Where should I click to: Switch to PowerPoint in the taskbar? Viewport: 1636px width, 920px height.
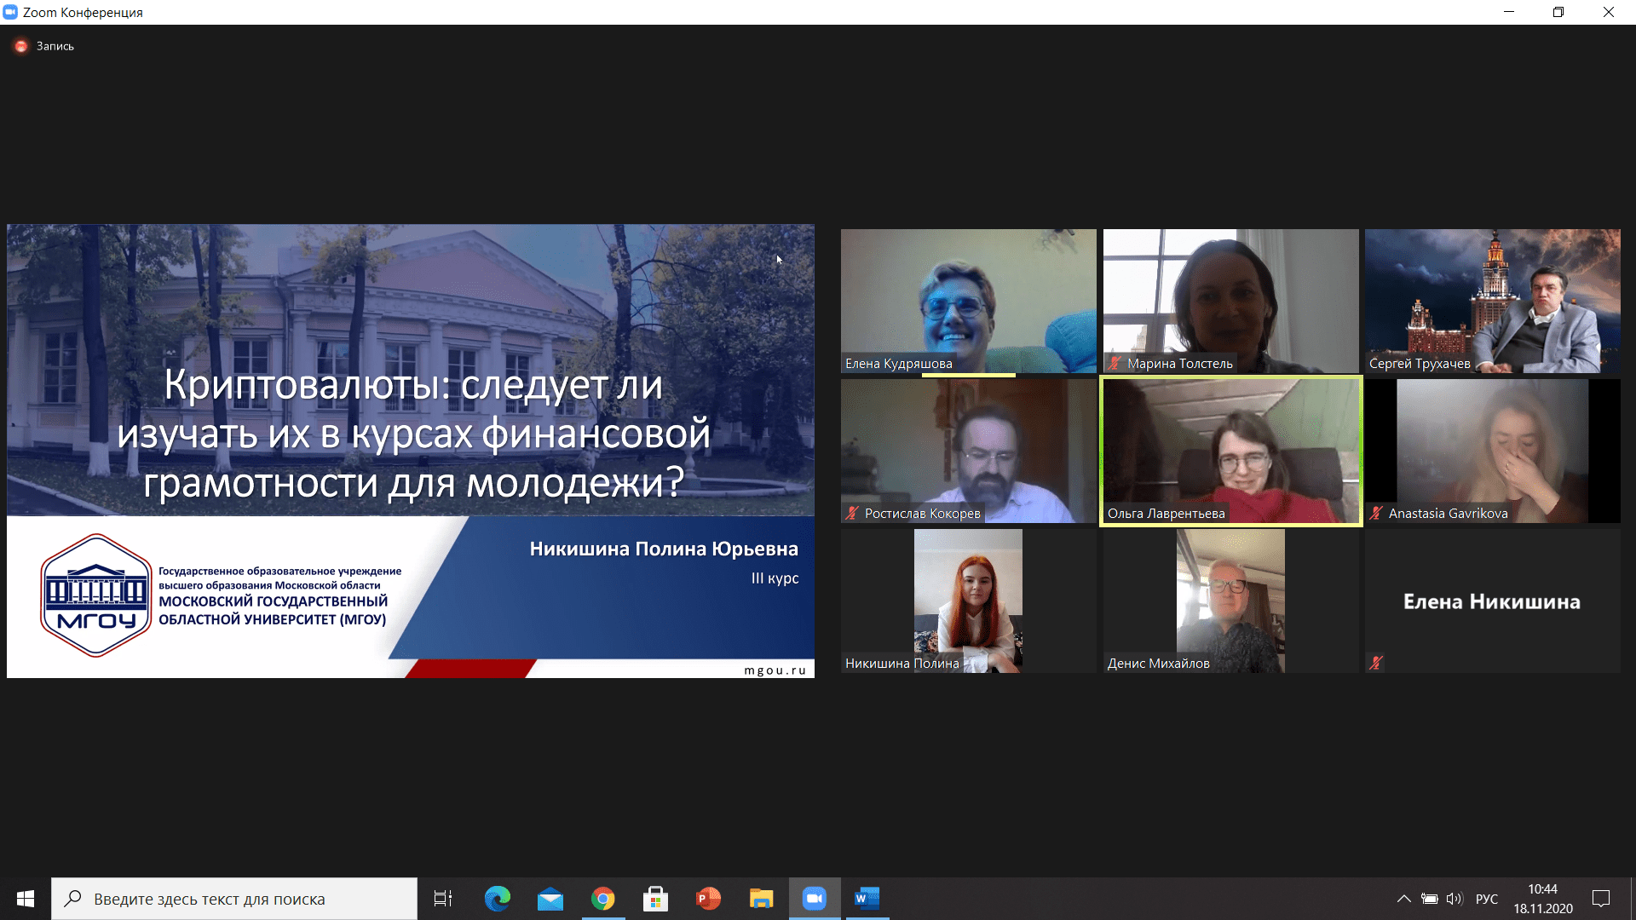pyautogui.click(x=709, y=899)
